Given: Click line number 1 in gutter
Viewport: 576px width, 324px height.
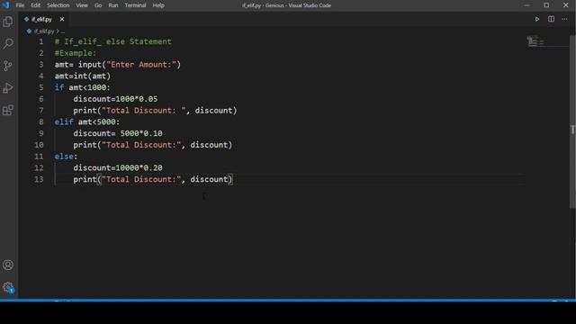Looking at the screenshot, I should pyautogui.click(x=41, y=41).
